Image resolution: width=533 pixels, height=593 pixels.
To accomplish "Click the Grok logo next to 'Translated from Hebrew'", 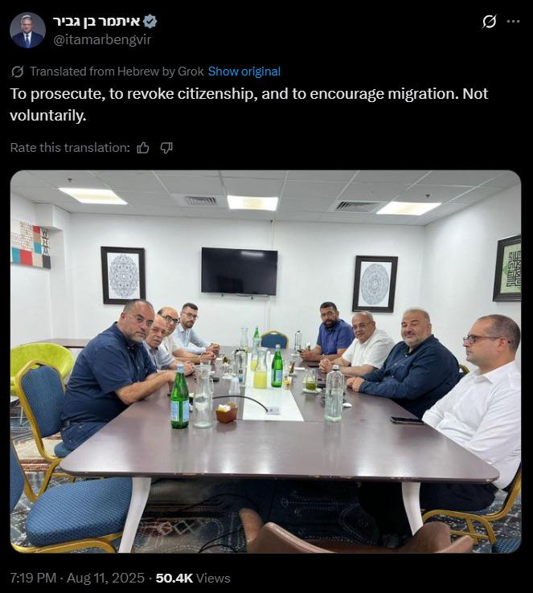I will click(18, 72).
